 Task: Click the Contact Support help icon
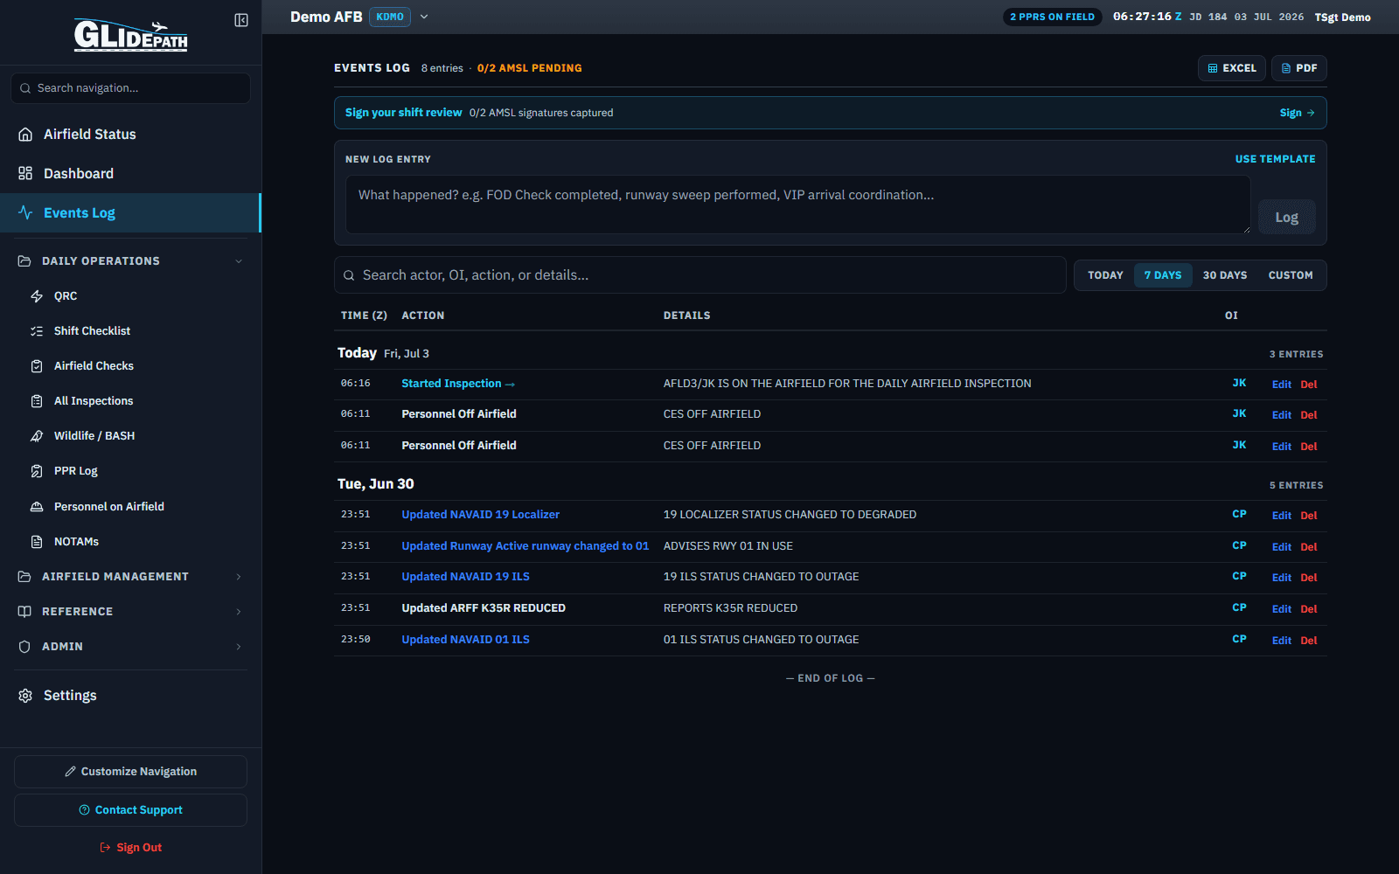(84, 810)
